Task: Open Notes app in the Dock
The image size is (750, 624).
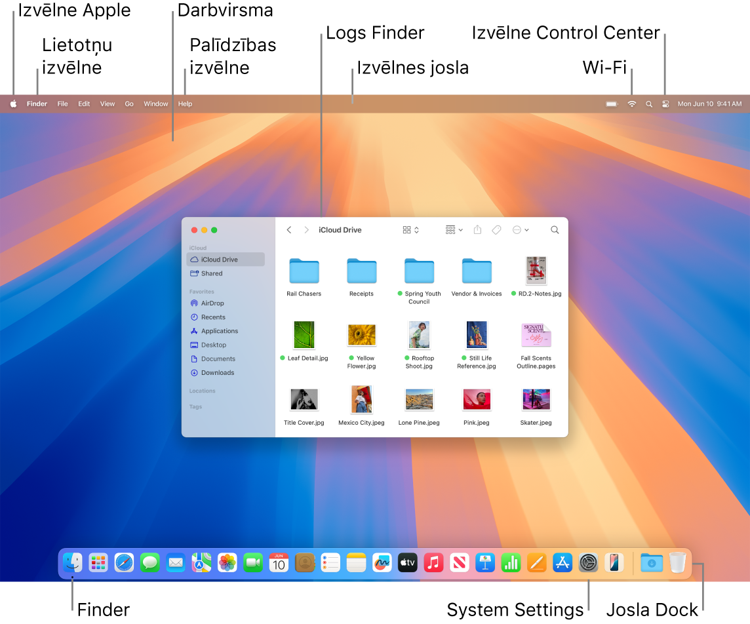Action: pyautogui.click(x=357, y=563)
